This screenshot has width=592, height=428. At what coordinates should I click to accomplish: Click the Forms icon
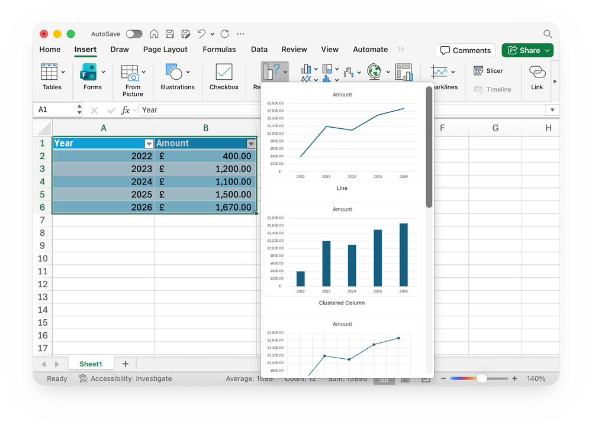(89, 72)
